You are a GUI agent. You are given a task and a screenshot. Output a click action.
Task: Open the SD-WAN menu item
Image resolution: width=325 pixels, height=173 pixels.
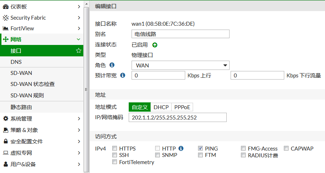pyautogui.click(x=21, y=73)
